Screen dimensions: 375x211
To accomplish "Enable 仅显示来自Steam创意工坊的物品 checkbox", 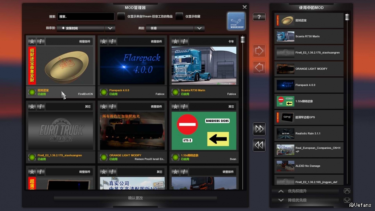I will (121, 16).
